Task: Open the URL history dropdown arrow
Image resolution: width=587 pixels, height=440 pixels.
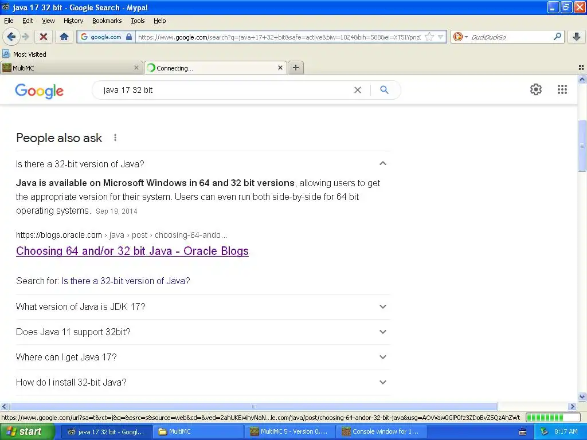Action: click(x=441, y=37)
